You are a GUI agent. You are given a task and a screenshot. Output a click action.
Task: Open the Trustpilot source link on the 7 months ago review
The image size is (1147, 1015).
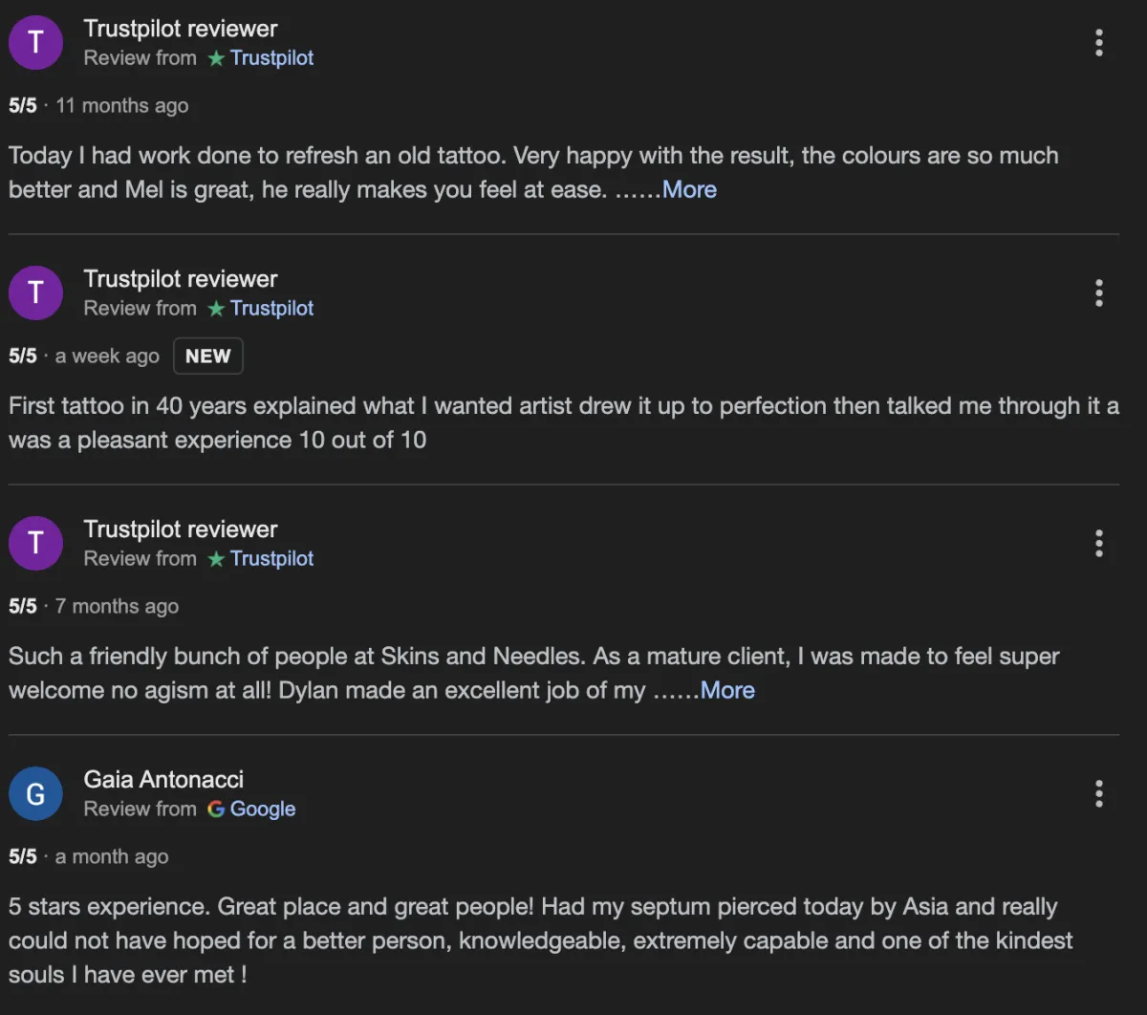[271, 558]
